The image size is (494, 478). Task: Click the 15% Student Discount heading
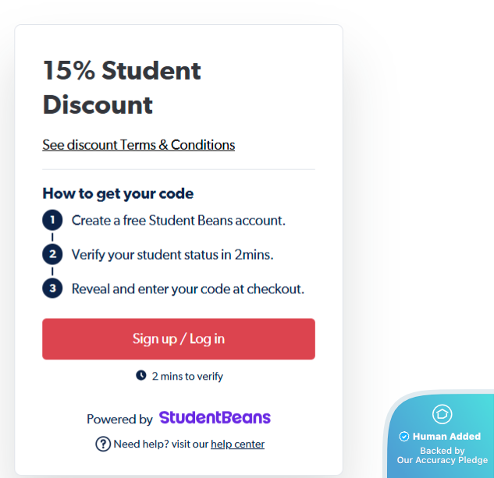122,87
